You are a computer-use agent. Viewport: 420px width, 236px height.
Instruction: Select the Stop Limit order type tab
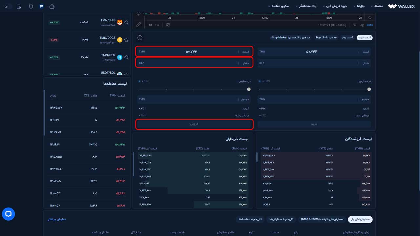click(326, 38)
